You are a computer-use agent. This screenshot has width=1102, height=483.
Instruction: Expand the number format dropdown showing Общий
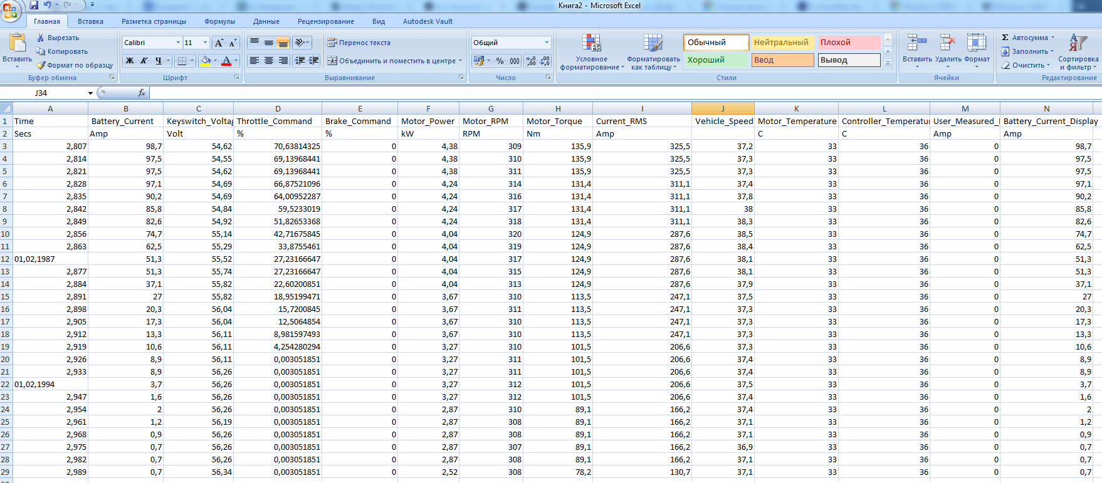tap(546, 43)
